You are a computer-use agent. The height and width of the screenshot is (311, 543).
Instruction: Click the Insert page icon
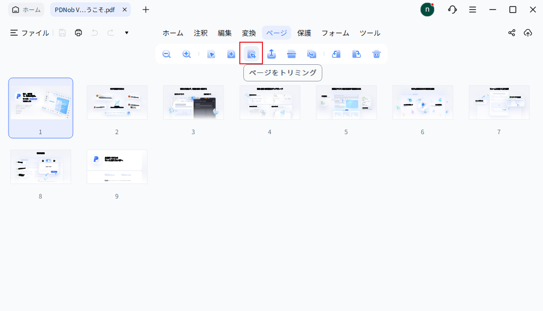coord(231,54)
